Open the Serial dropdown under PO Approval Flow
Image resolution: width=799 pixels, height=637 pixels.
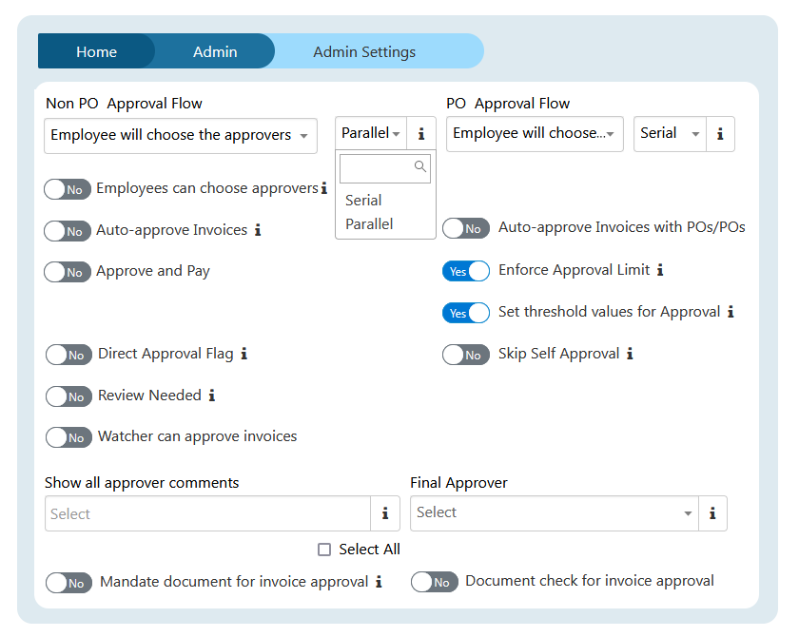670,134
